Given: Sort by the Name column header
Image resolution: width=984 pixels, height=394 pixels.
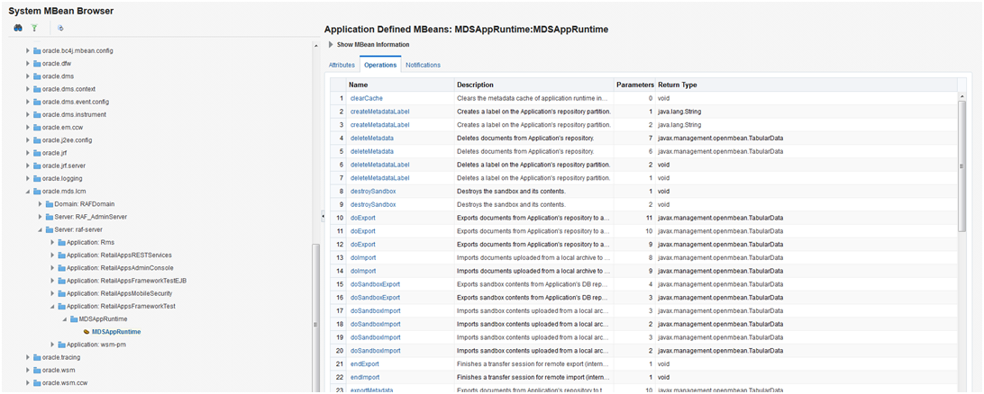Looking at the screenshot, I should pyautogui.click(x=400, y=85).
